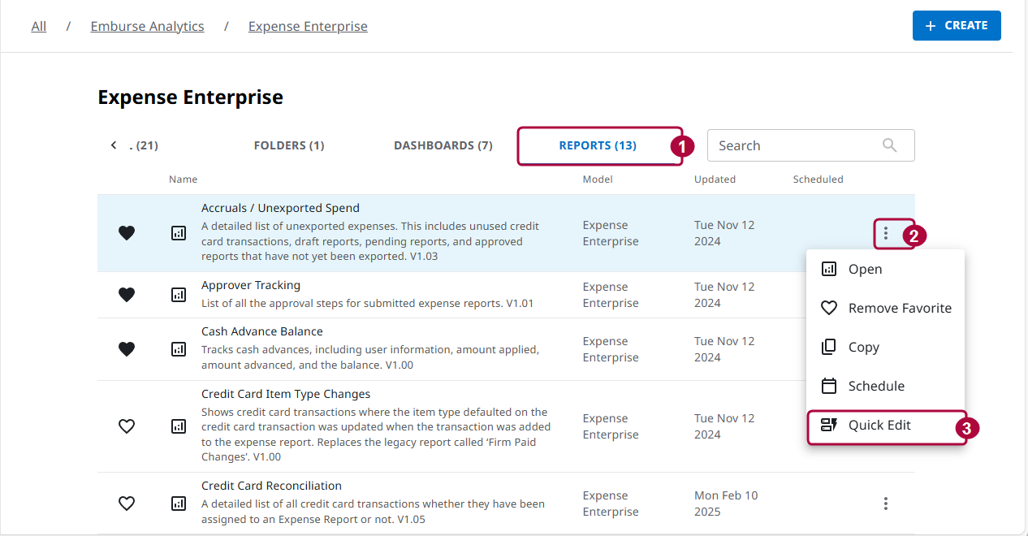
Task: Click the report icon beside Credit Card Reconciliation
Action: [179, 504]
